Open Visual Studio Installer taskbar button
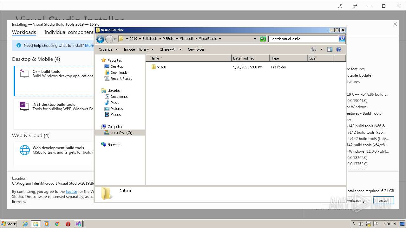 78,224
